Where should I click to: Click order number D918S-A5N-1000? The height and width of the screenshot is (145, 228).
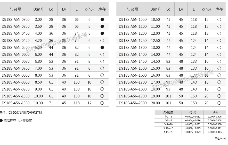click(x=15, y=96)
